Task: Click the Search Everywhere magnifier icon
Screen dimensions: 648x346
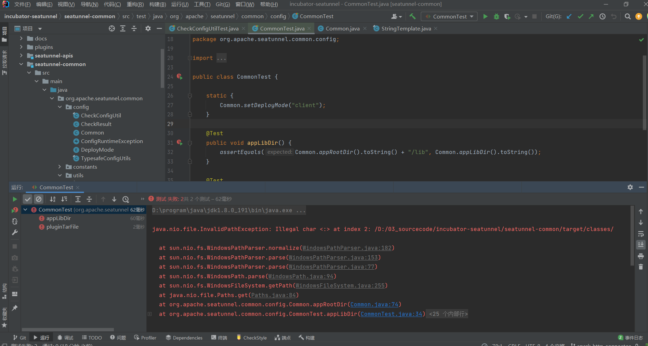Action: [627, 16]
